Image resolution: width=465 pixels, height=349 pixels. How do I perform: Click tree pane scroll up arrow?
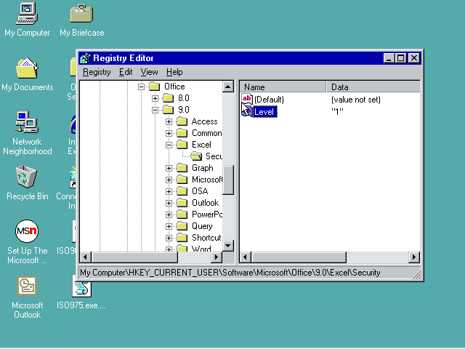pos(227,87)
